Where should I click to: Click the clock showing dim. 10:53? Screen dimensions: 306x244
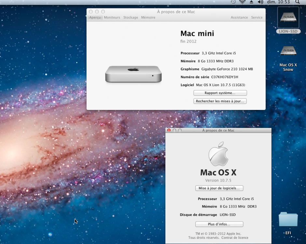(x=278, y=2)
